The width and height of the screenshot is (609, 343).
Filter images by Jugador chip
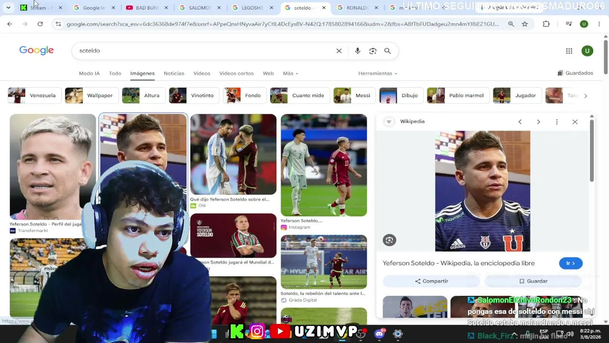point(518,95)
